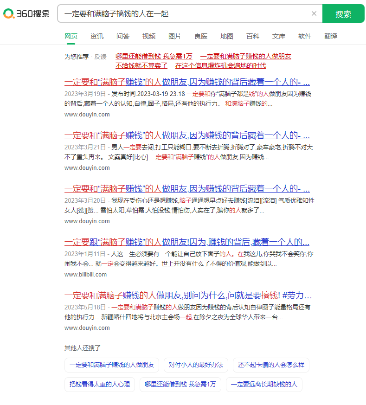Switch to the 视频 tab

(149, 36)
